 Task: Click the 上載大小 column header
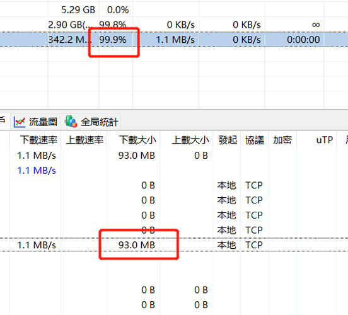point(190,140)
